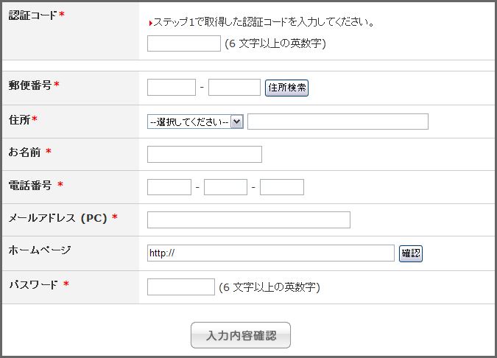Open the 選択してください prefecture dropdown

[195, 122]
